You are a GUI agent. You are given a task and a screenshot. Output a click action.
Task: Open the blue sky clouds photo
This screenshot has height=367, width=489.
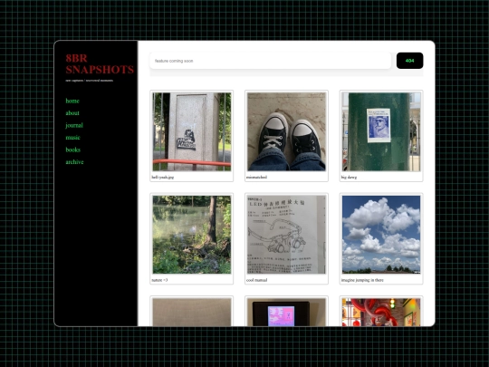click(x=381, y=235)
